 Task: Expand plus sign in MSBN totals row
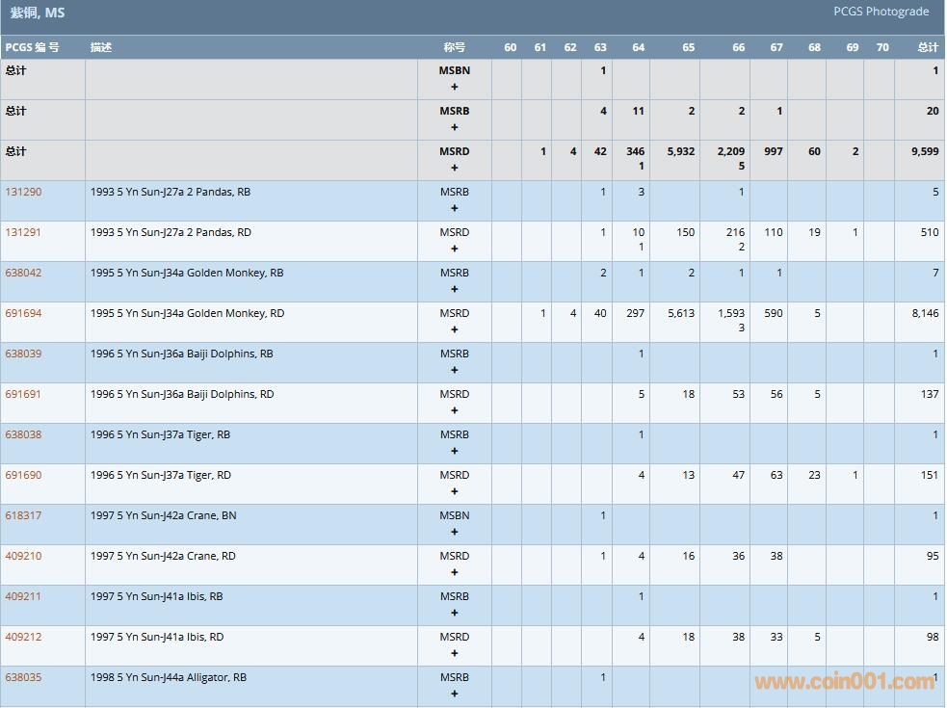point(455,87)
